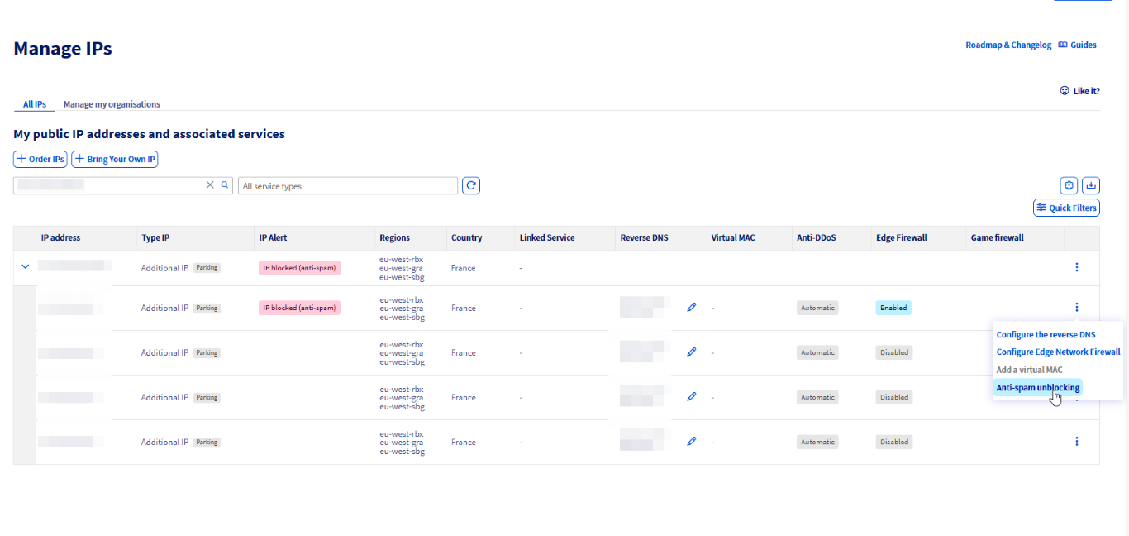This screenshot has height=536, width=1129.
Task: Open the three-dot menu in the last row
Action: (x=1076, y=442)
